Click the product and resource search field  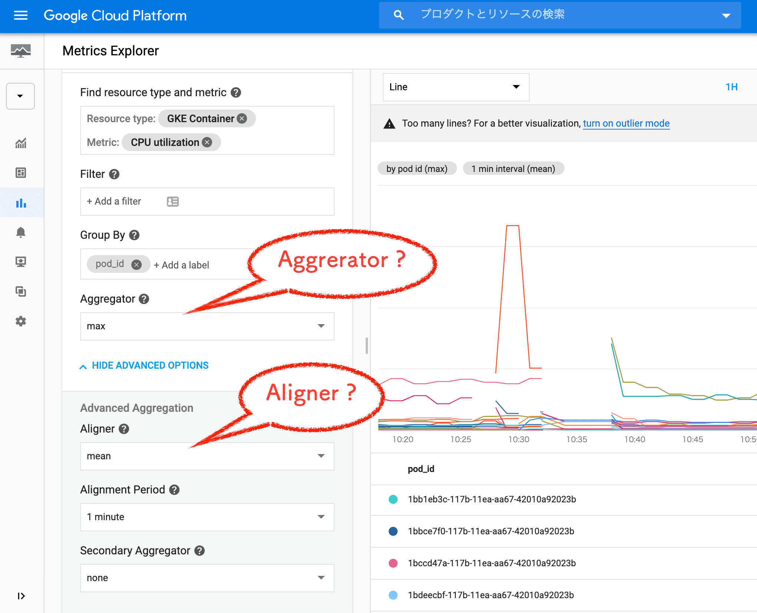click(x=560, y=15)
